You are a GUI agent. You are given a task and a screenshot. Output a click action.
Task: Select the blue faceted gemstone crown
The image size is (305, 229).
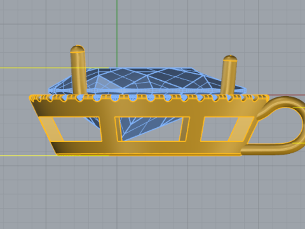tap(148, 80)
